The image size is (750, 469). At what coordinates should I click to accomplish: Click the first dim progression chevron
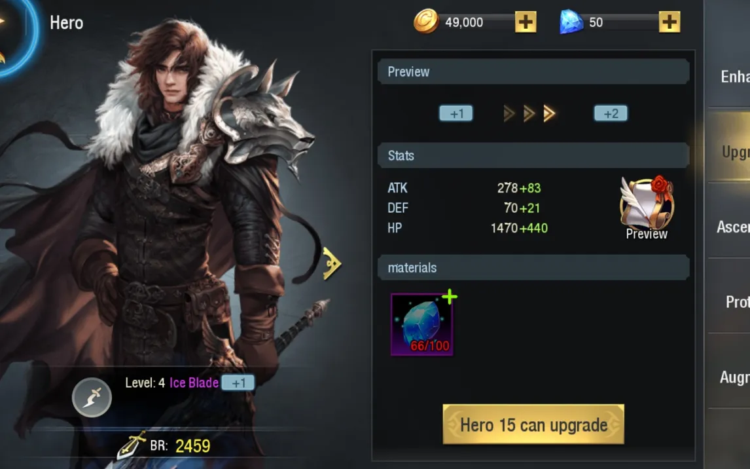click(509, 113)
